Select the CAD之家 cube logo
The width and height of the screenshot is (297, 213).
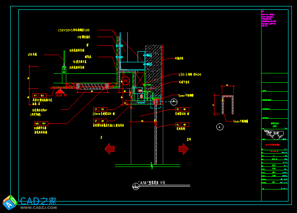(x=9, y=202)
